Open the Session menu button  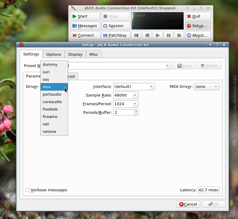pyautogui.click(x=116, y=26)
